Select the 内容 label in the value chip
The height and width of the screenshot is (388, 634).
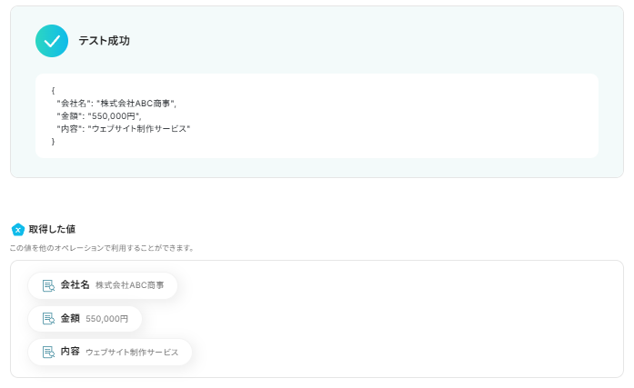tap(70, 352)
